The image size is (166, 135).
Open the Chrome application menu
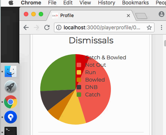coord(31,3)
